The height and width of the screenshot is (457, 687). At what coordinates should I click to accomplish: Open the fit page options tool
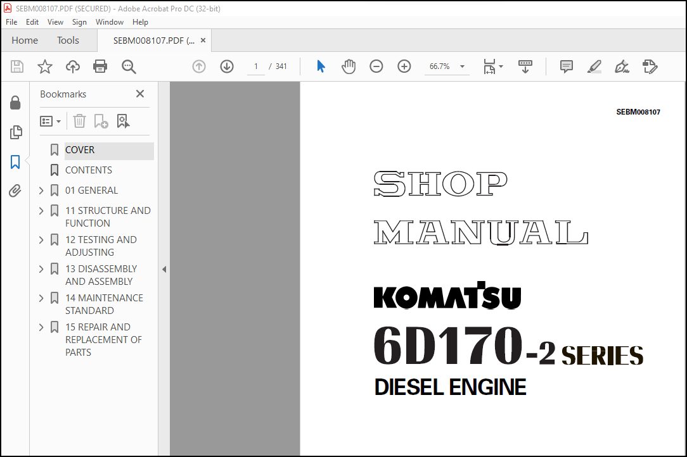click(492, 66)
